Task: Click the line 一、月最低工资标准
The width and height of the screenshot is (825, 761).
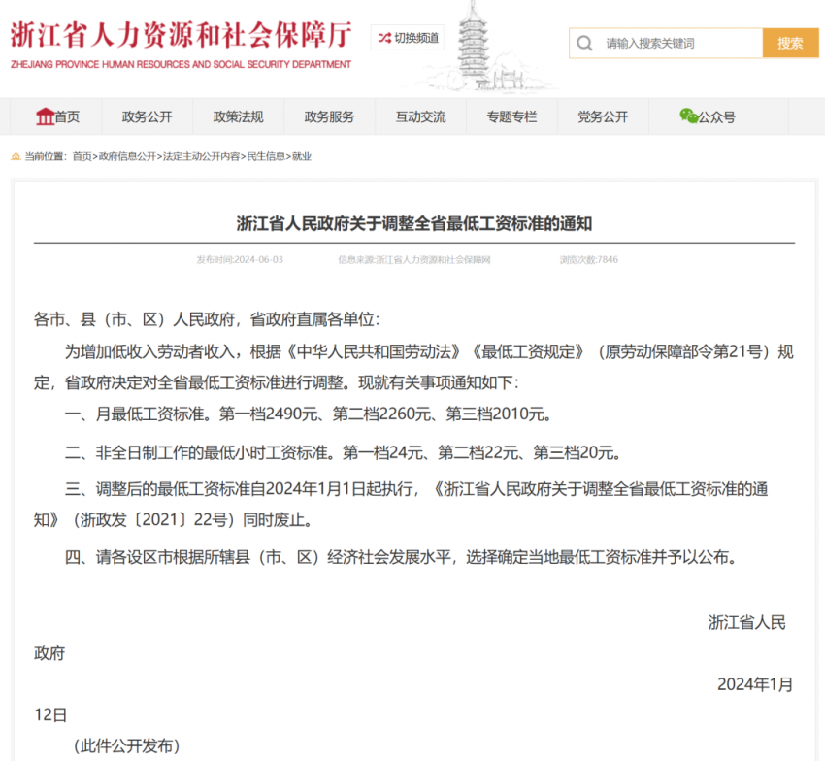Action: coord(308,414)
